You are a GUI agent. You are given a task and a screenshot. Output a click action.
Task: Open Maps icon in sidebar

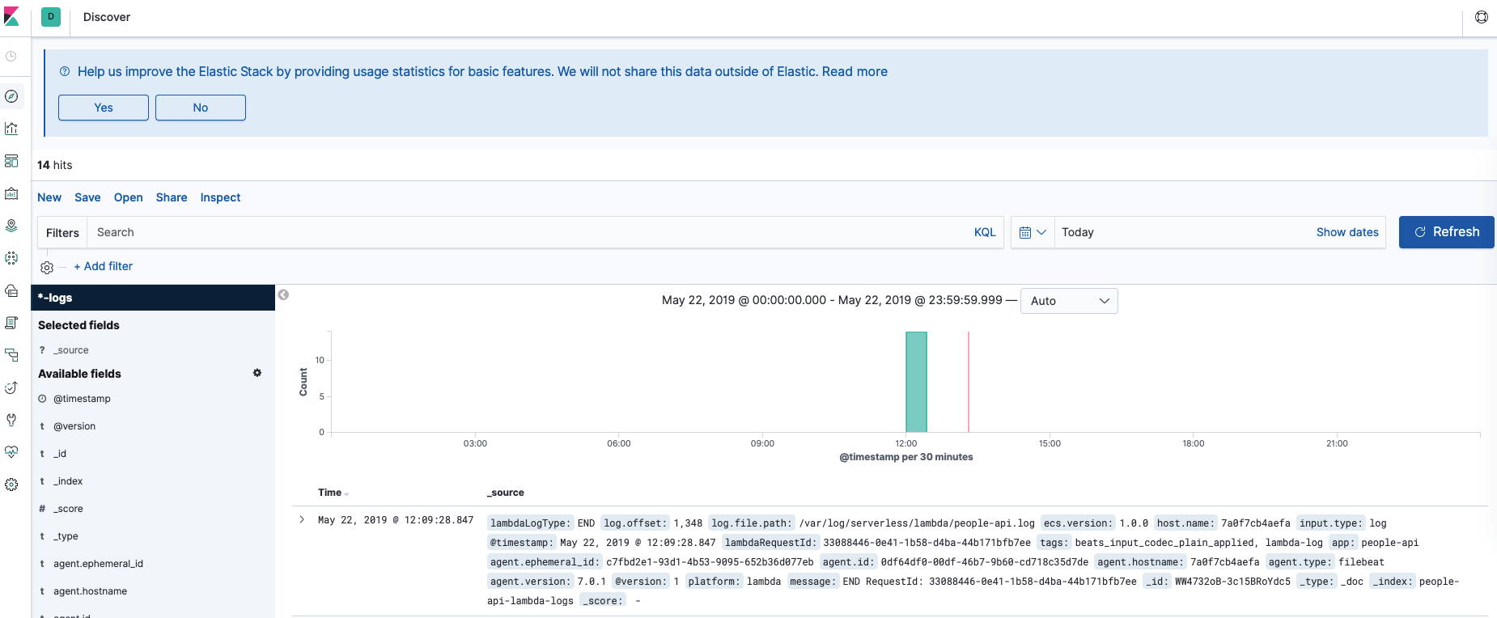point(11,226)
